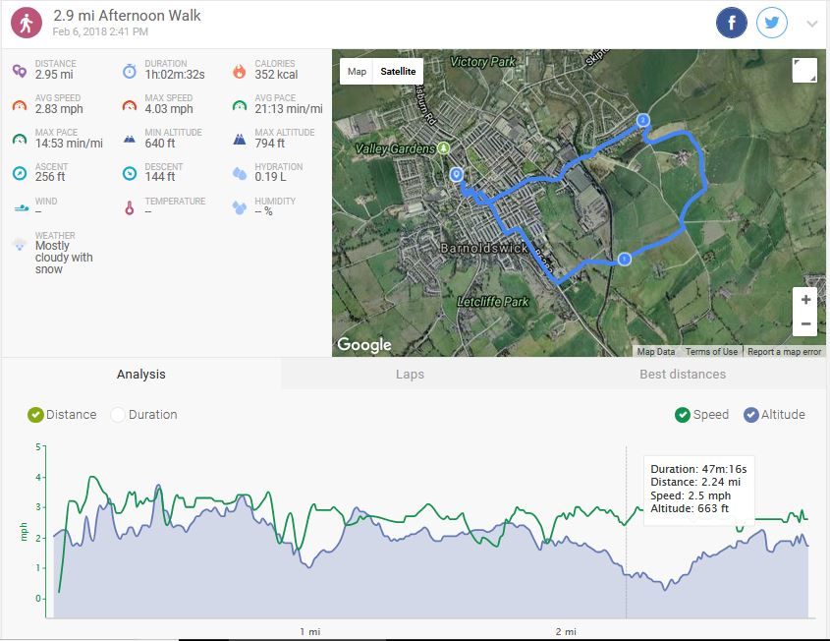Uncheck the Distance axis option
Screen dimensions: 830x641
tap(35, 415)
